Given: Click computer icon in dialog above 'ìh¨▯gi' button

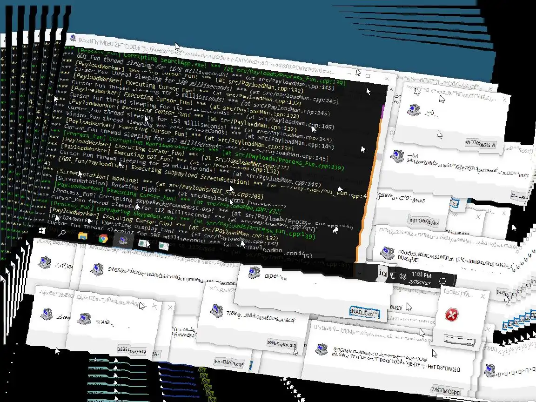Looking at the screenshot, I should pyautogui.click(x=413, y=110).
